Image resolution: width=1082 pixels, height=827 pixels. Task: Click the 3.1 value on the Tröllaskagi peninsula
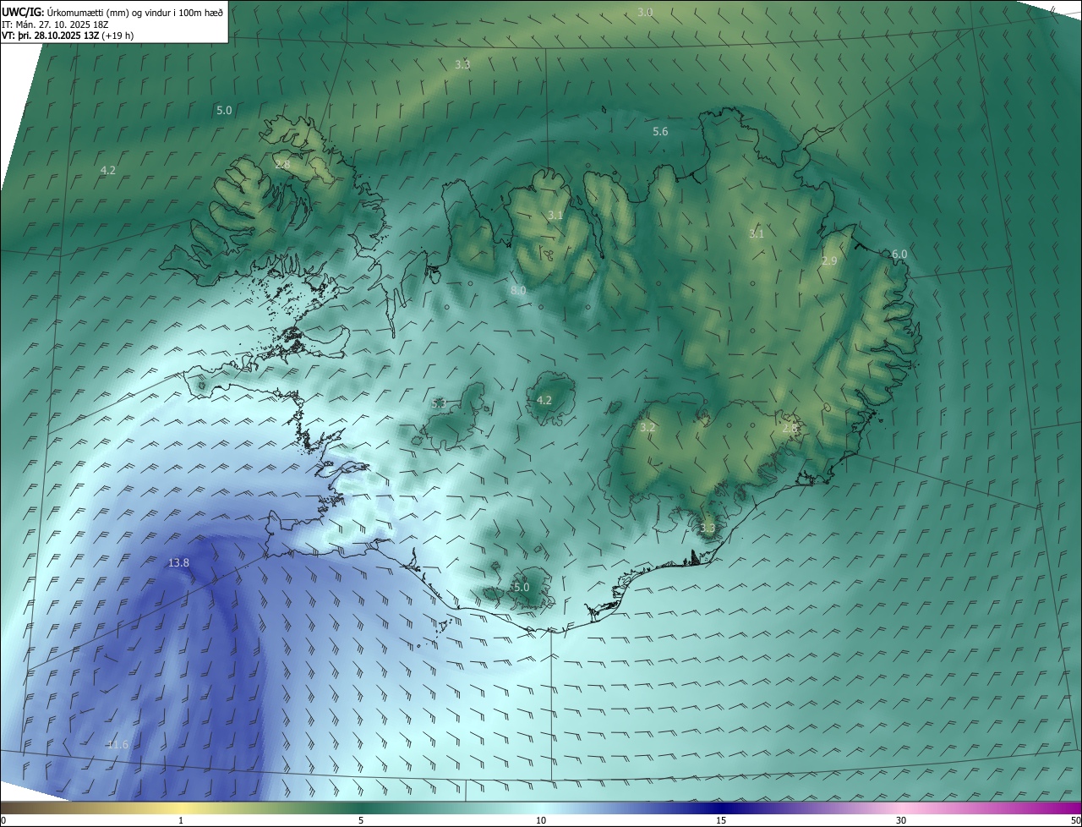tap(555, 216)
